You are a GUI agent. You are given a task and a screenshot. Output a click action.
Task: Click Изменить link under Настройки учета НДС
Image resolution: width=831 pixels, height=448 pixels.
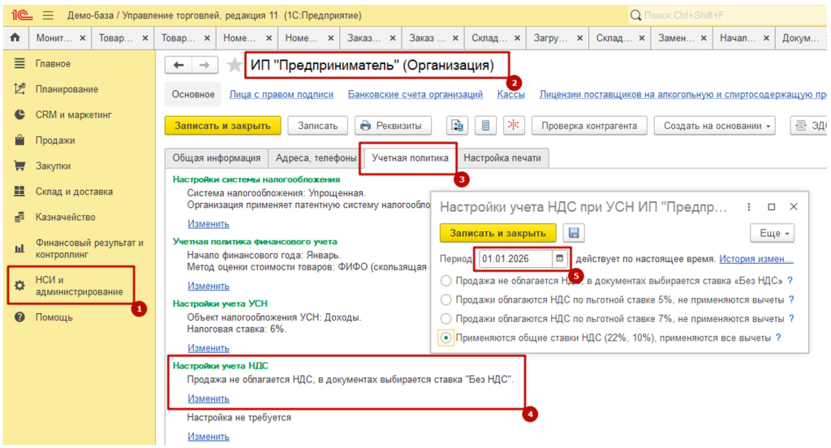click(x=209, y=398)
